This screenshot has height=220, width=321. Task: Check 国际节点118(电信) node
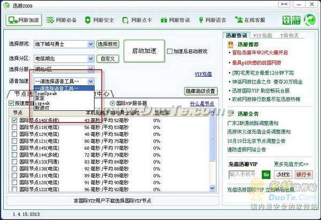(14, 127)
